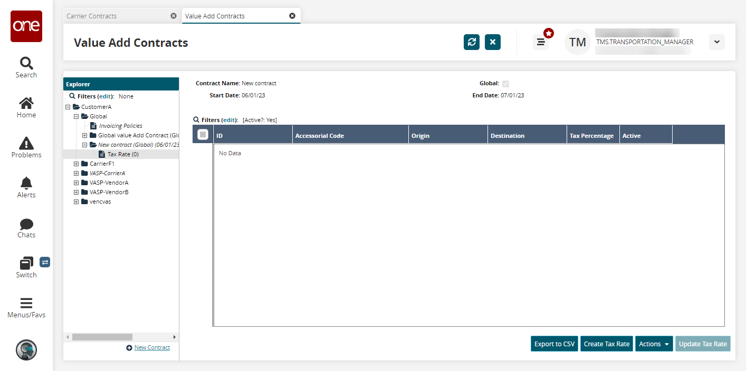Click the Update Tax Rate button
The width and height of the screenshot is (746, 371).
[703, 344]
